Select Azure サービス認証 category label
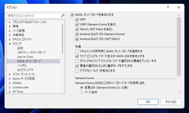The width and height of the screenshot is (189, 113). (x=24, y=79)
